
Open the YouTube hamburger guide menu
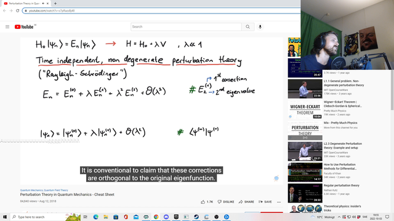(7, 26)
